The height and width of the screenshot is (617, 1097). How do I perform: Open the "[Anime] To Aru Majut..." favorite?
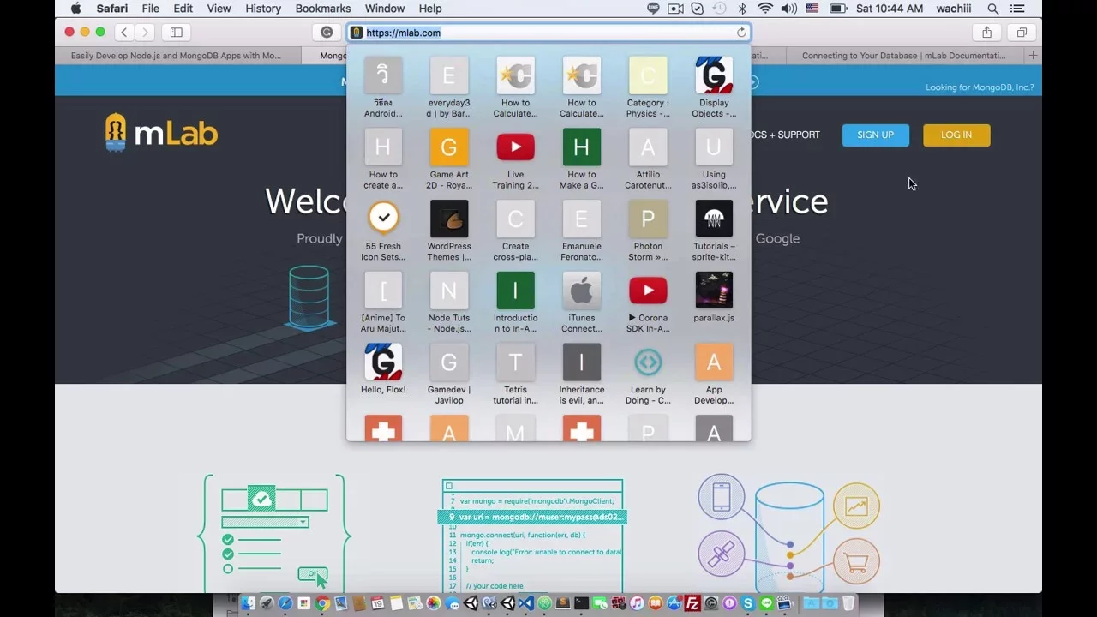pyautogui.click(x=383, y=291)
